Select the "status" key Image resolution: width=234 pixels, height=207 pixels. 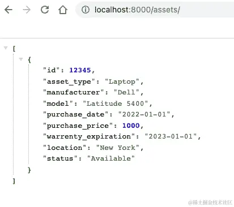[60, 158]
